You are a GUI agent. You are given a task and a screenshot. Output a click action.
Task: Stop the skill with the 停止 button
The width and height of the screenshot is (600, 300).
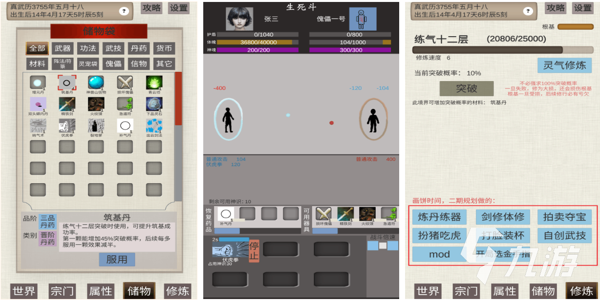[254, 251]
